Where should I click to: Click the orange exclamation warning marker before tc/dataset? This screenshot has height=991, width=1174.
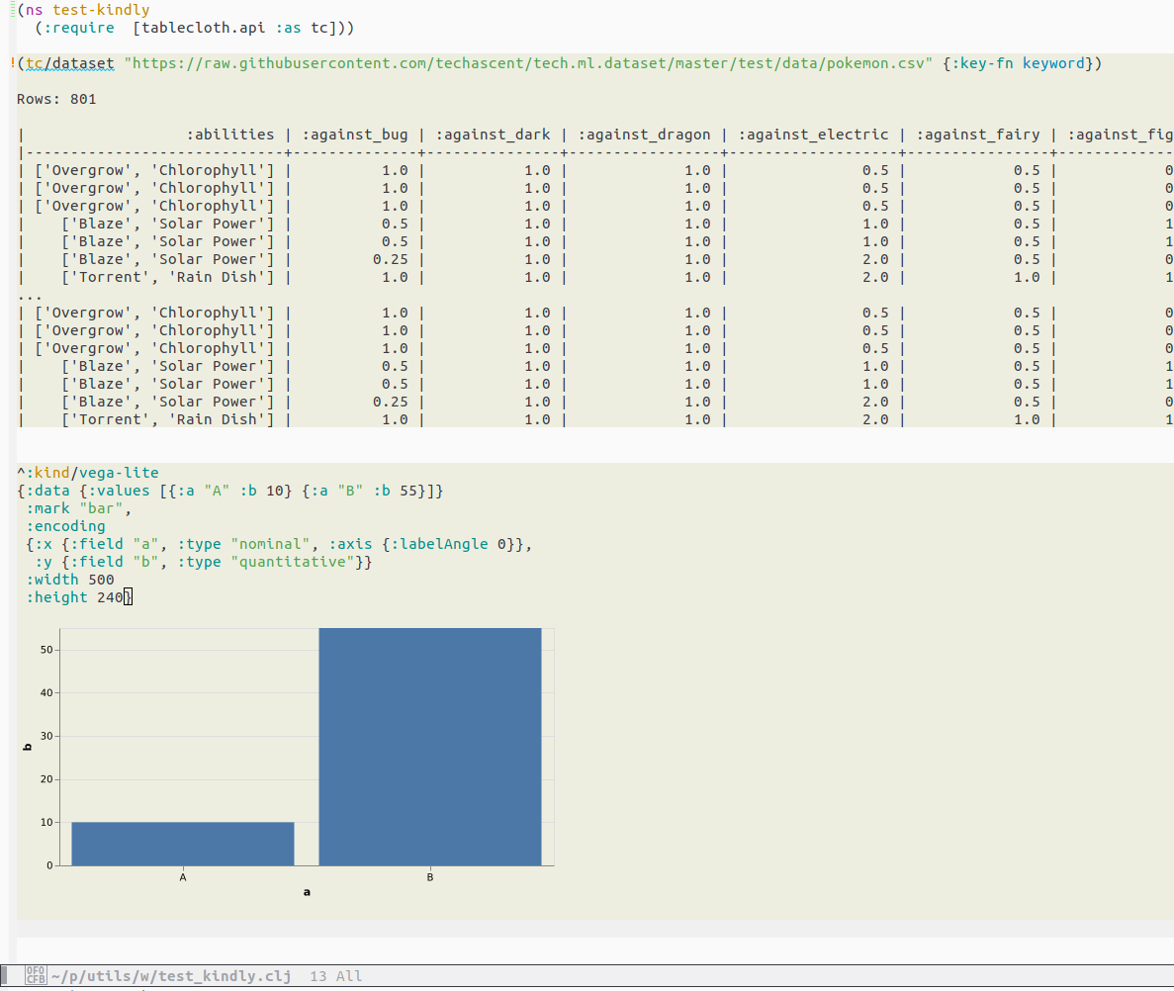click(x=14, y=63)
